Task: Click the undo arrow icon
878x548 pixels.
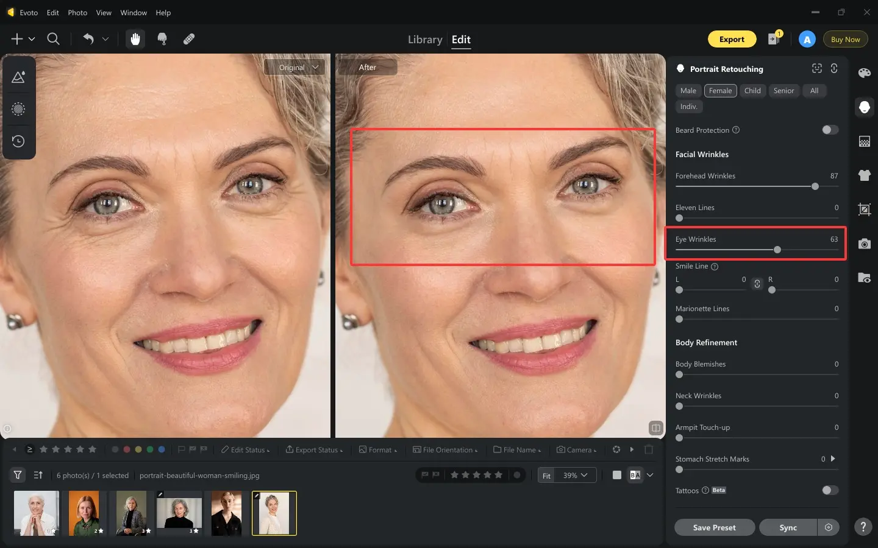Action: [x=88, y=39]
